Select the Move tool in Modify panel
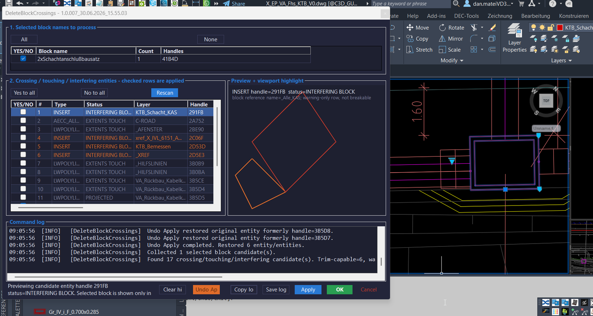The height and width of the screenshot is (316, 593). [417, 28]
